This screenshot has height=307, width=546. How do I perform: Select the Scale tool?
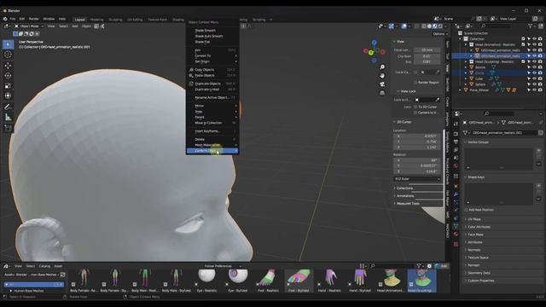(x=8, y=85)
